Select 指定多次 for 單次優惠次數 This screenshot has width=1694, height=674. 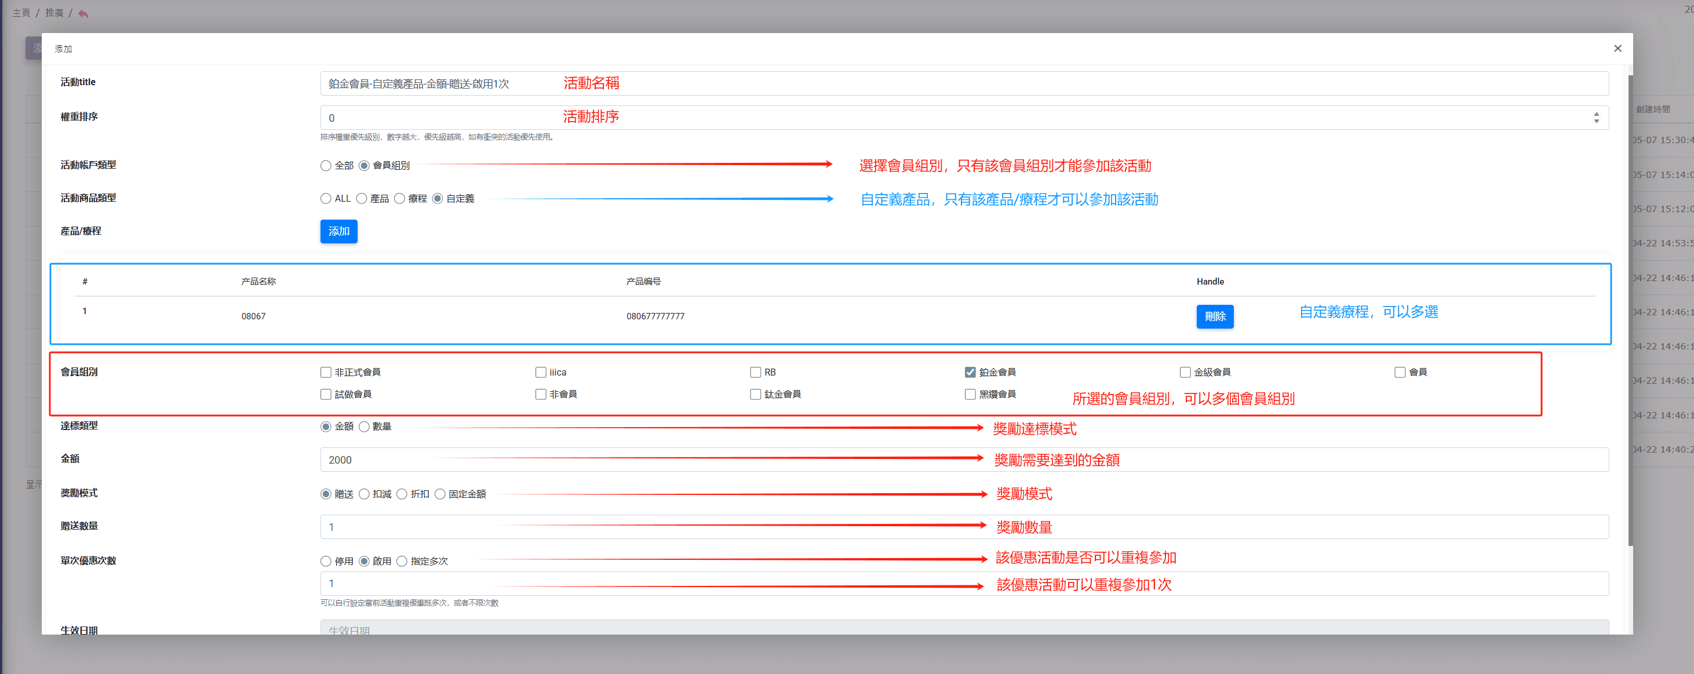click(402, 561)
